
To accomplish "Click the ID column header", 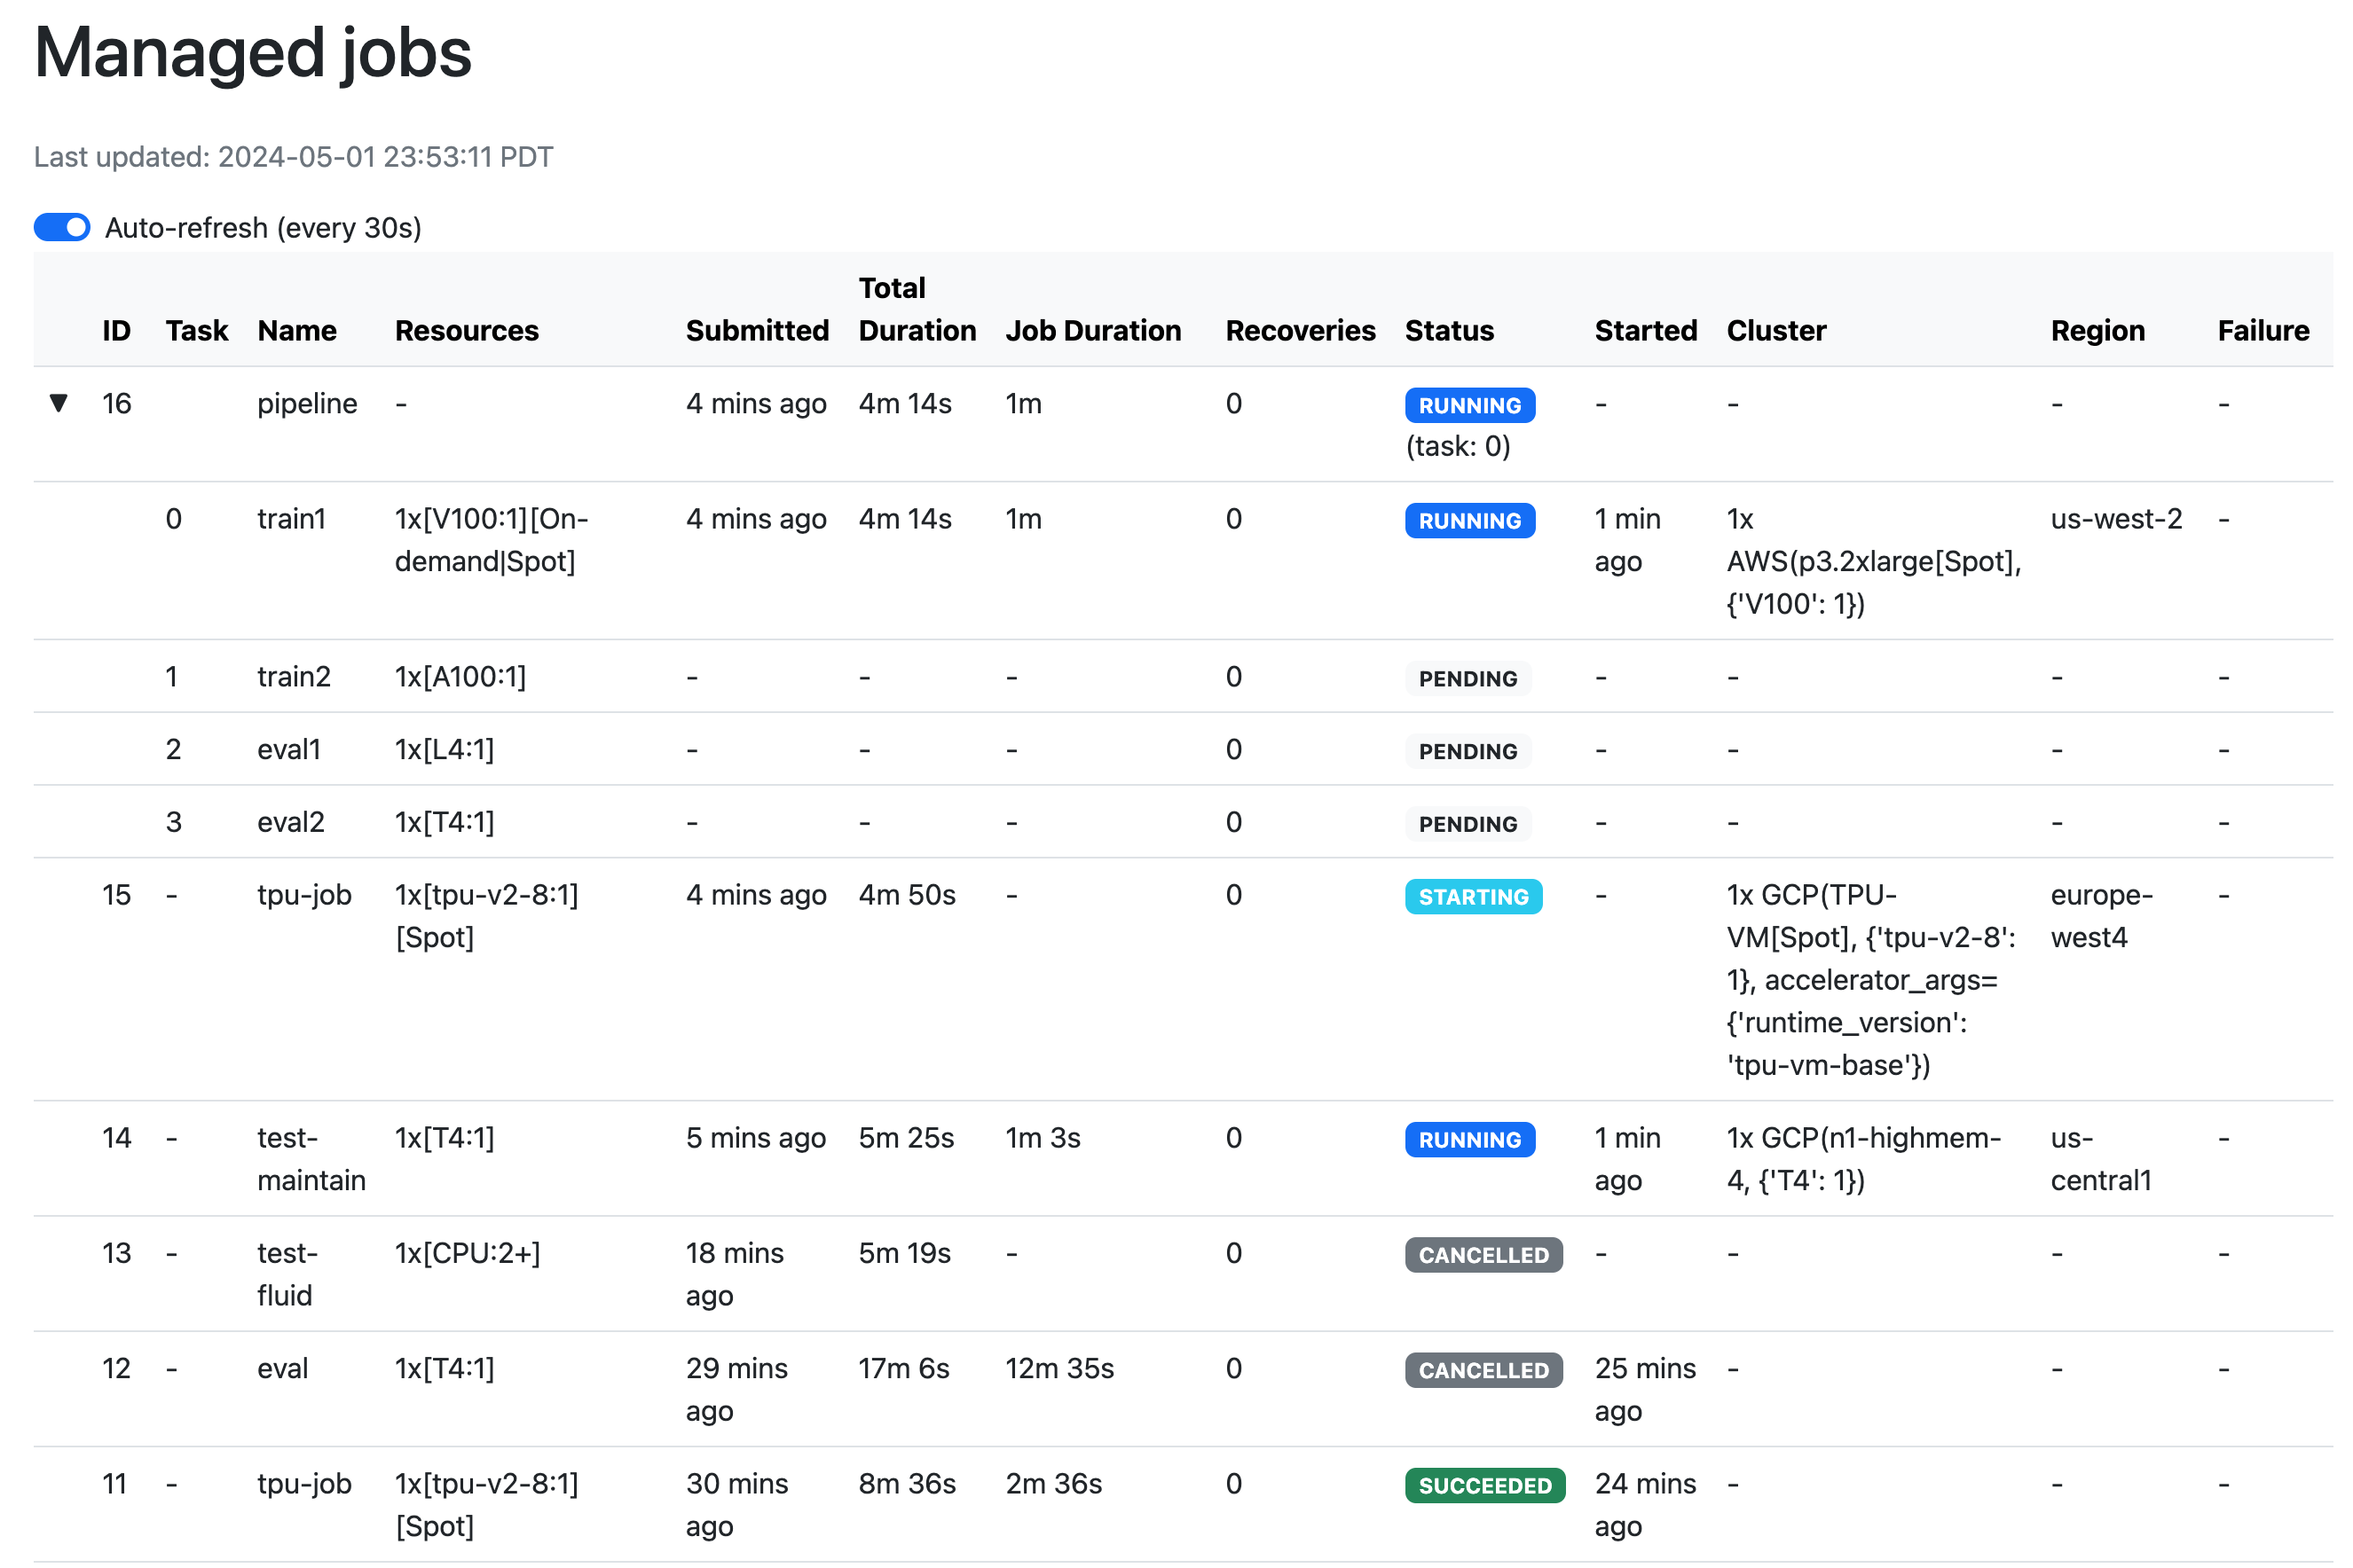I will 116,330.
